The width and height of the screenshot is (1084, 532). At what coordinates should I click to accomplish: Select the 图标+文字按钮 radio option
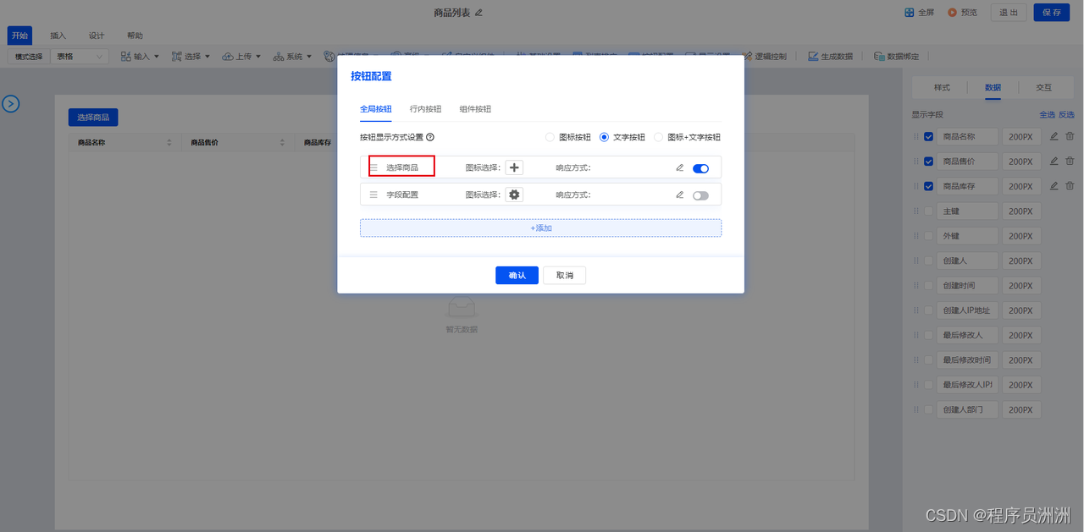(658, 137)
